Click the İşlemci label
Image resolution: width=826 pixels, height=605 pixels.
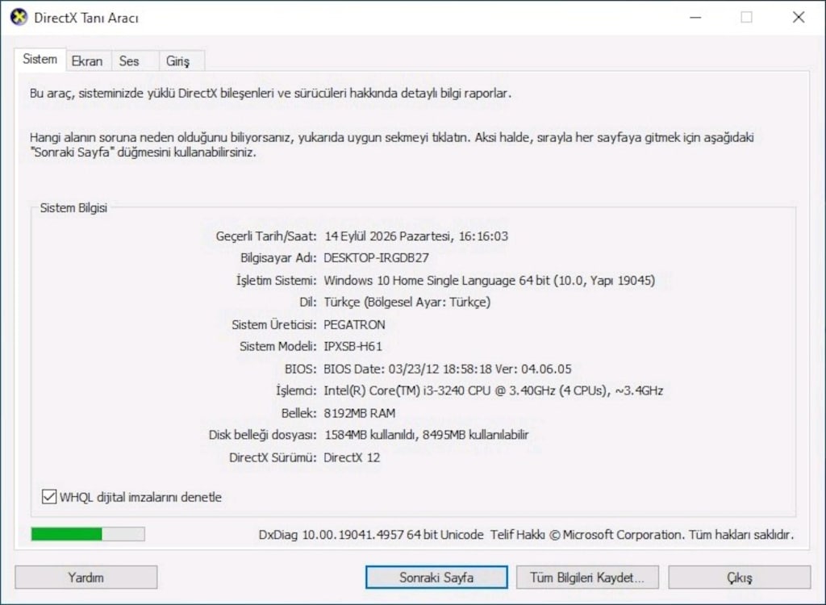(297, 391)
